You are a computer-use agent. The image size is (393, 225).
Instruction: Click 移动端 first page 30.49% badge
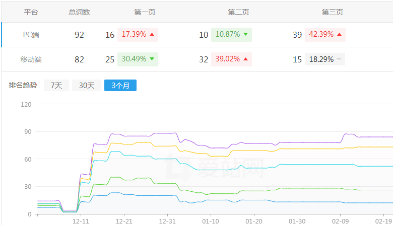(x=138, y=59)
